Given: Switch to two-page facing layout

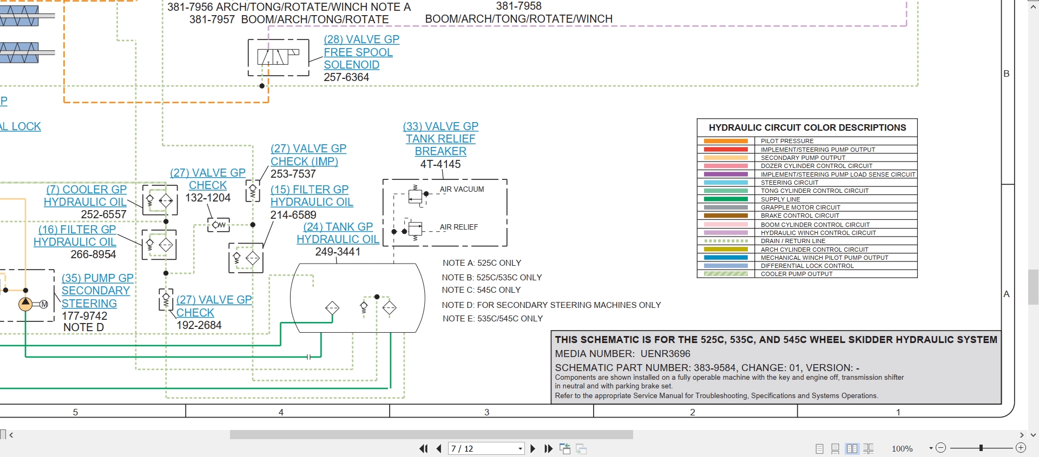Looking at the screenshot, I should click(x=852, y=448).
